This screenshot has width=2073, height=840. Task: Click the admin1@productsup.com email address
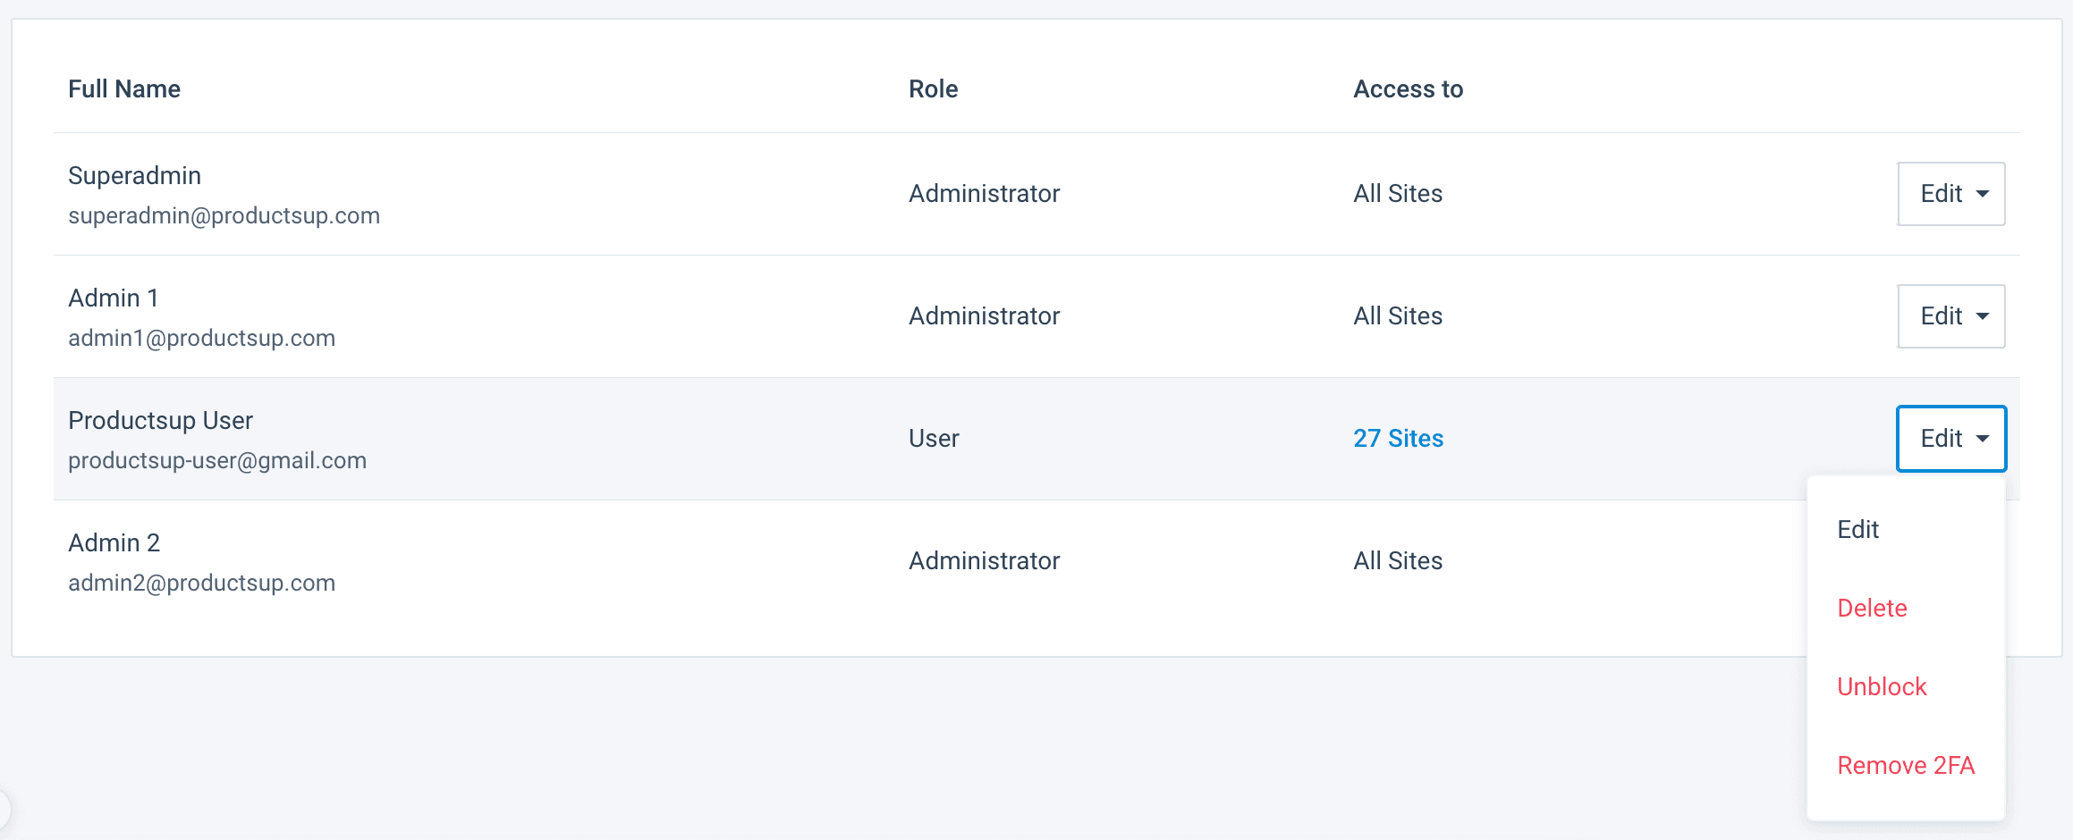click(x=201, y=339)
